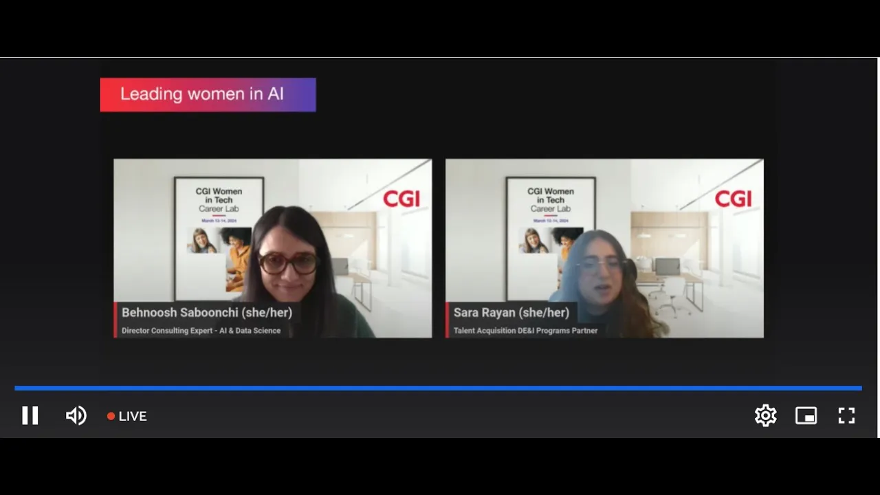Click the middle of the blue progress bar

(438, 388)
